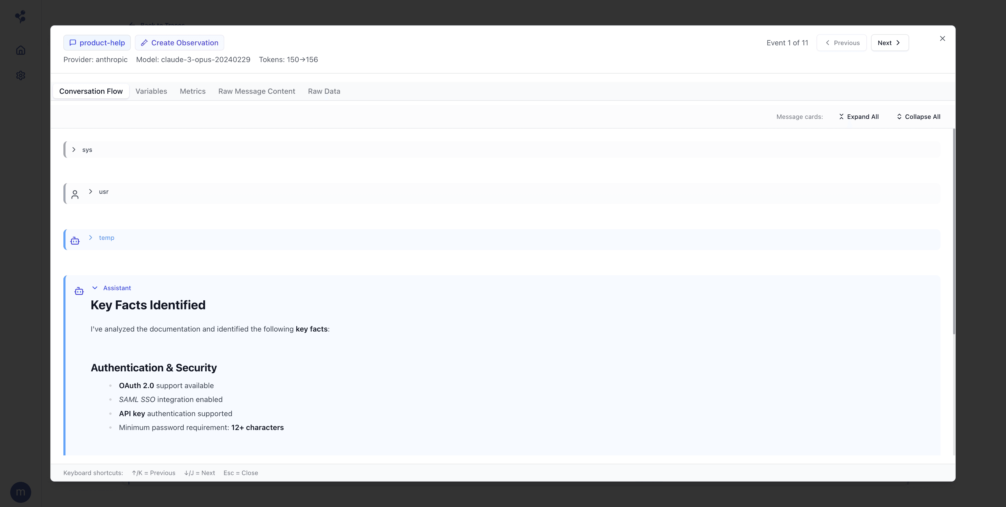Expand the sys message card
Image resolution: width=1006 pixels, height=507 pixels.
click(74, 149)
